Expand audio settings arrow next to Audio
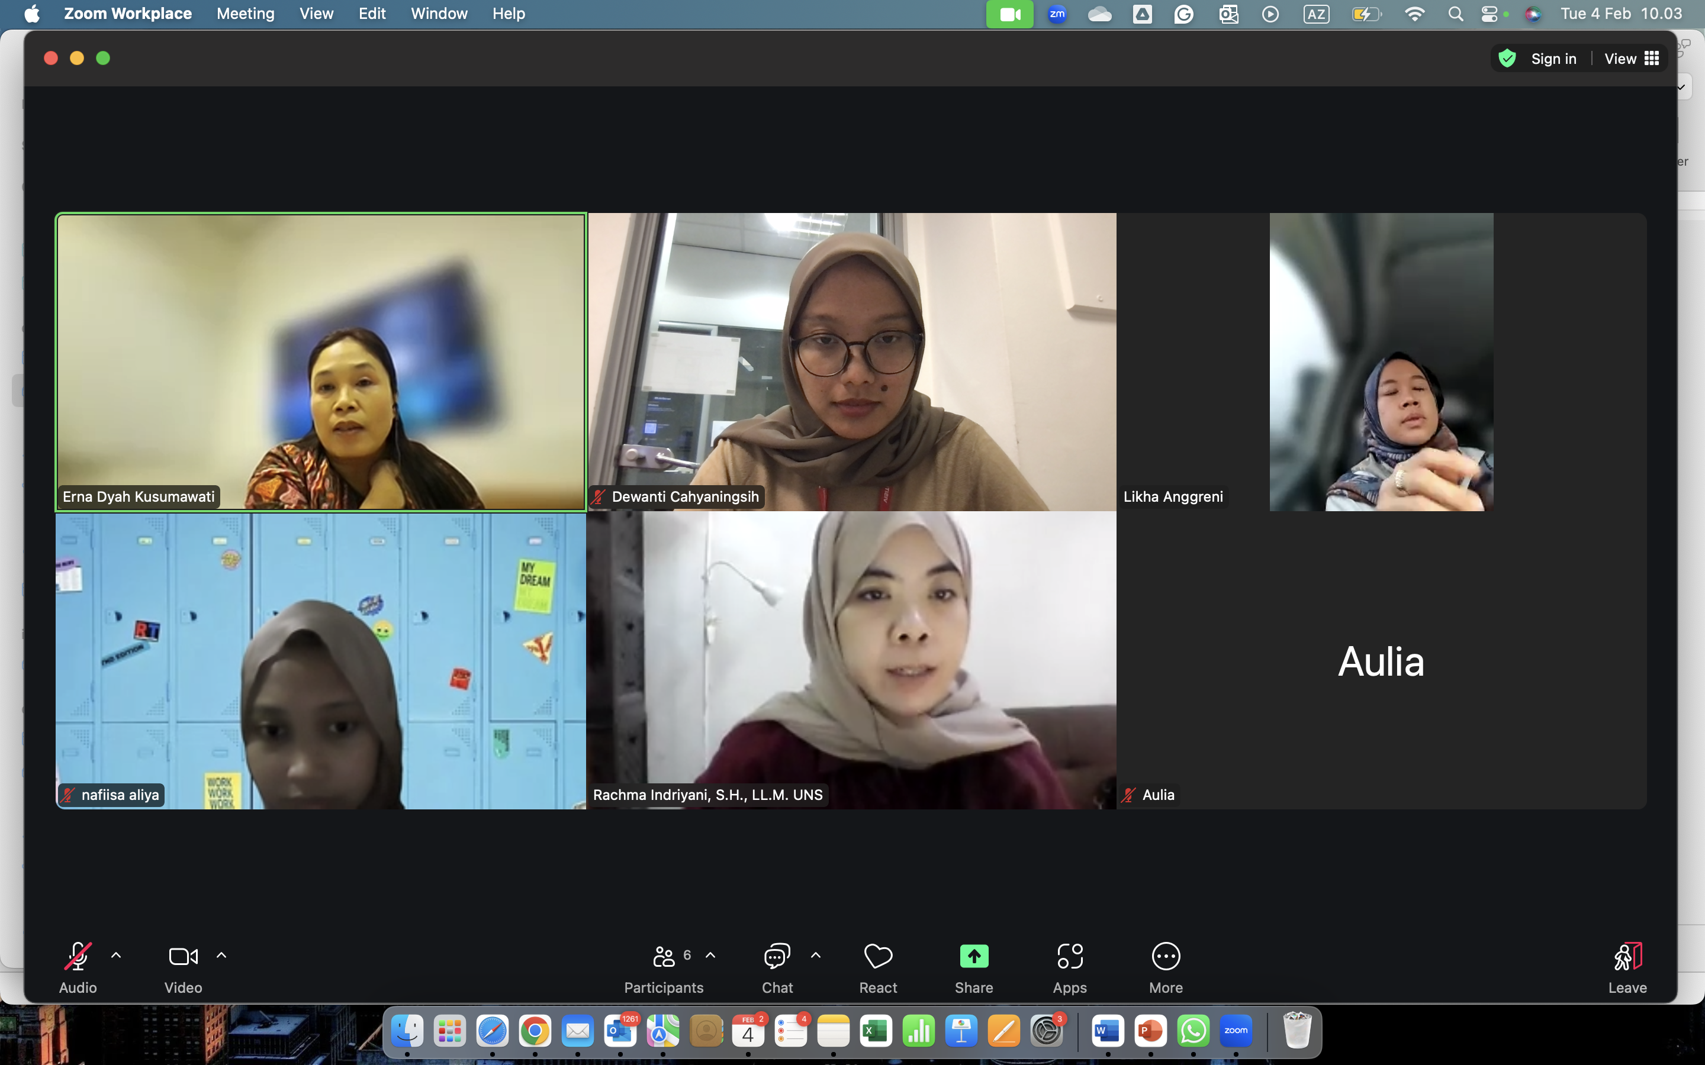This screenshot has height=1065, width=1705. (116, 956)
